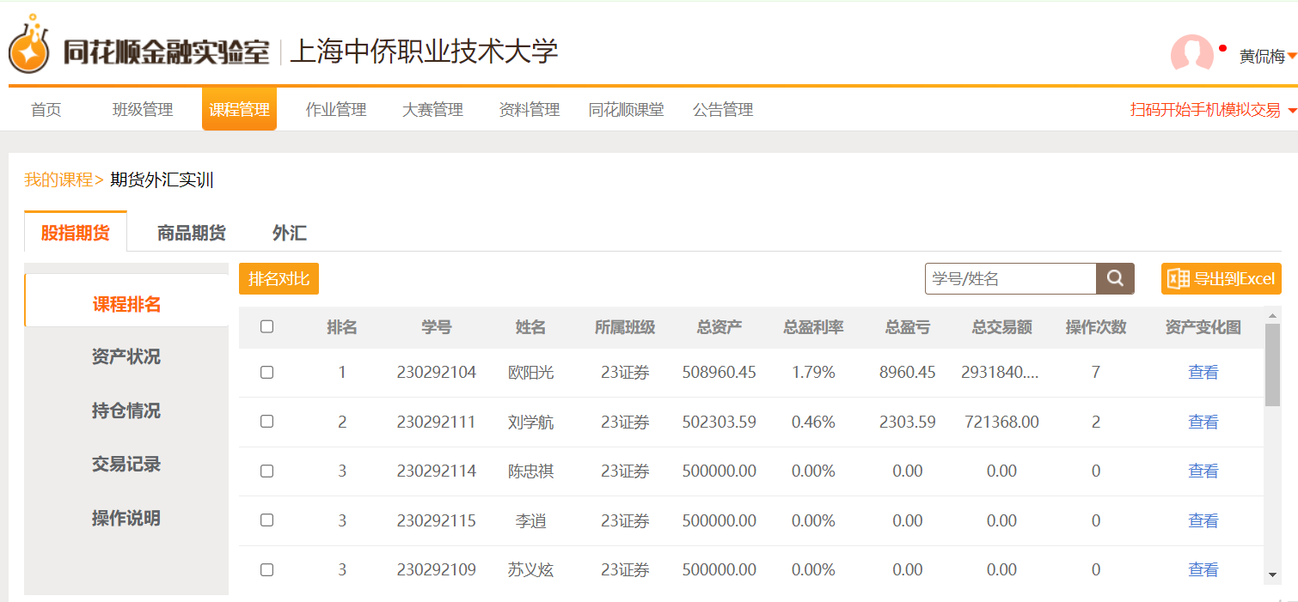Click the scrollbar up arrow in table
The height and width of the screenshot is (602, 1298).
[x=1272, y=315]
